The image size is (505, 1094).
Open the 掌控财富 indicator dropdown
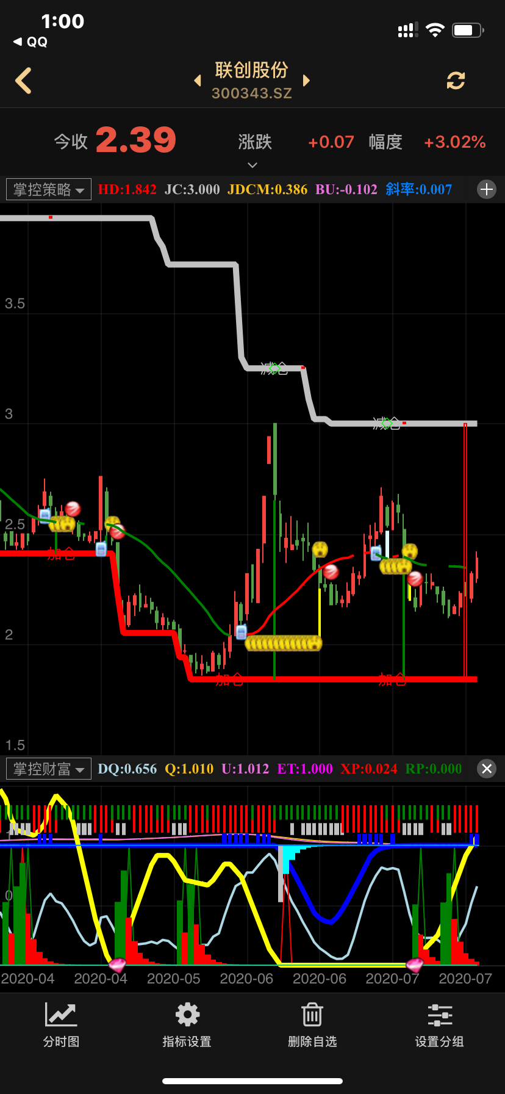pyautogui.click(x=49, y=769)
